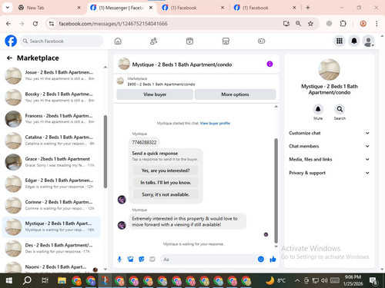Open Francess's 2beds conversation
Viewport: 385px width, 288px height.
click(52, 119)
